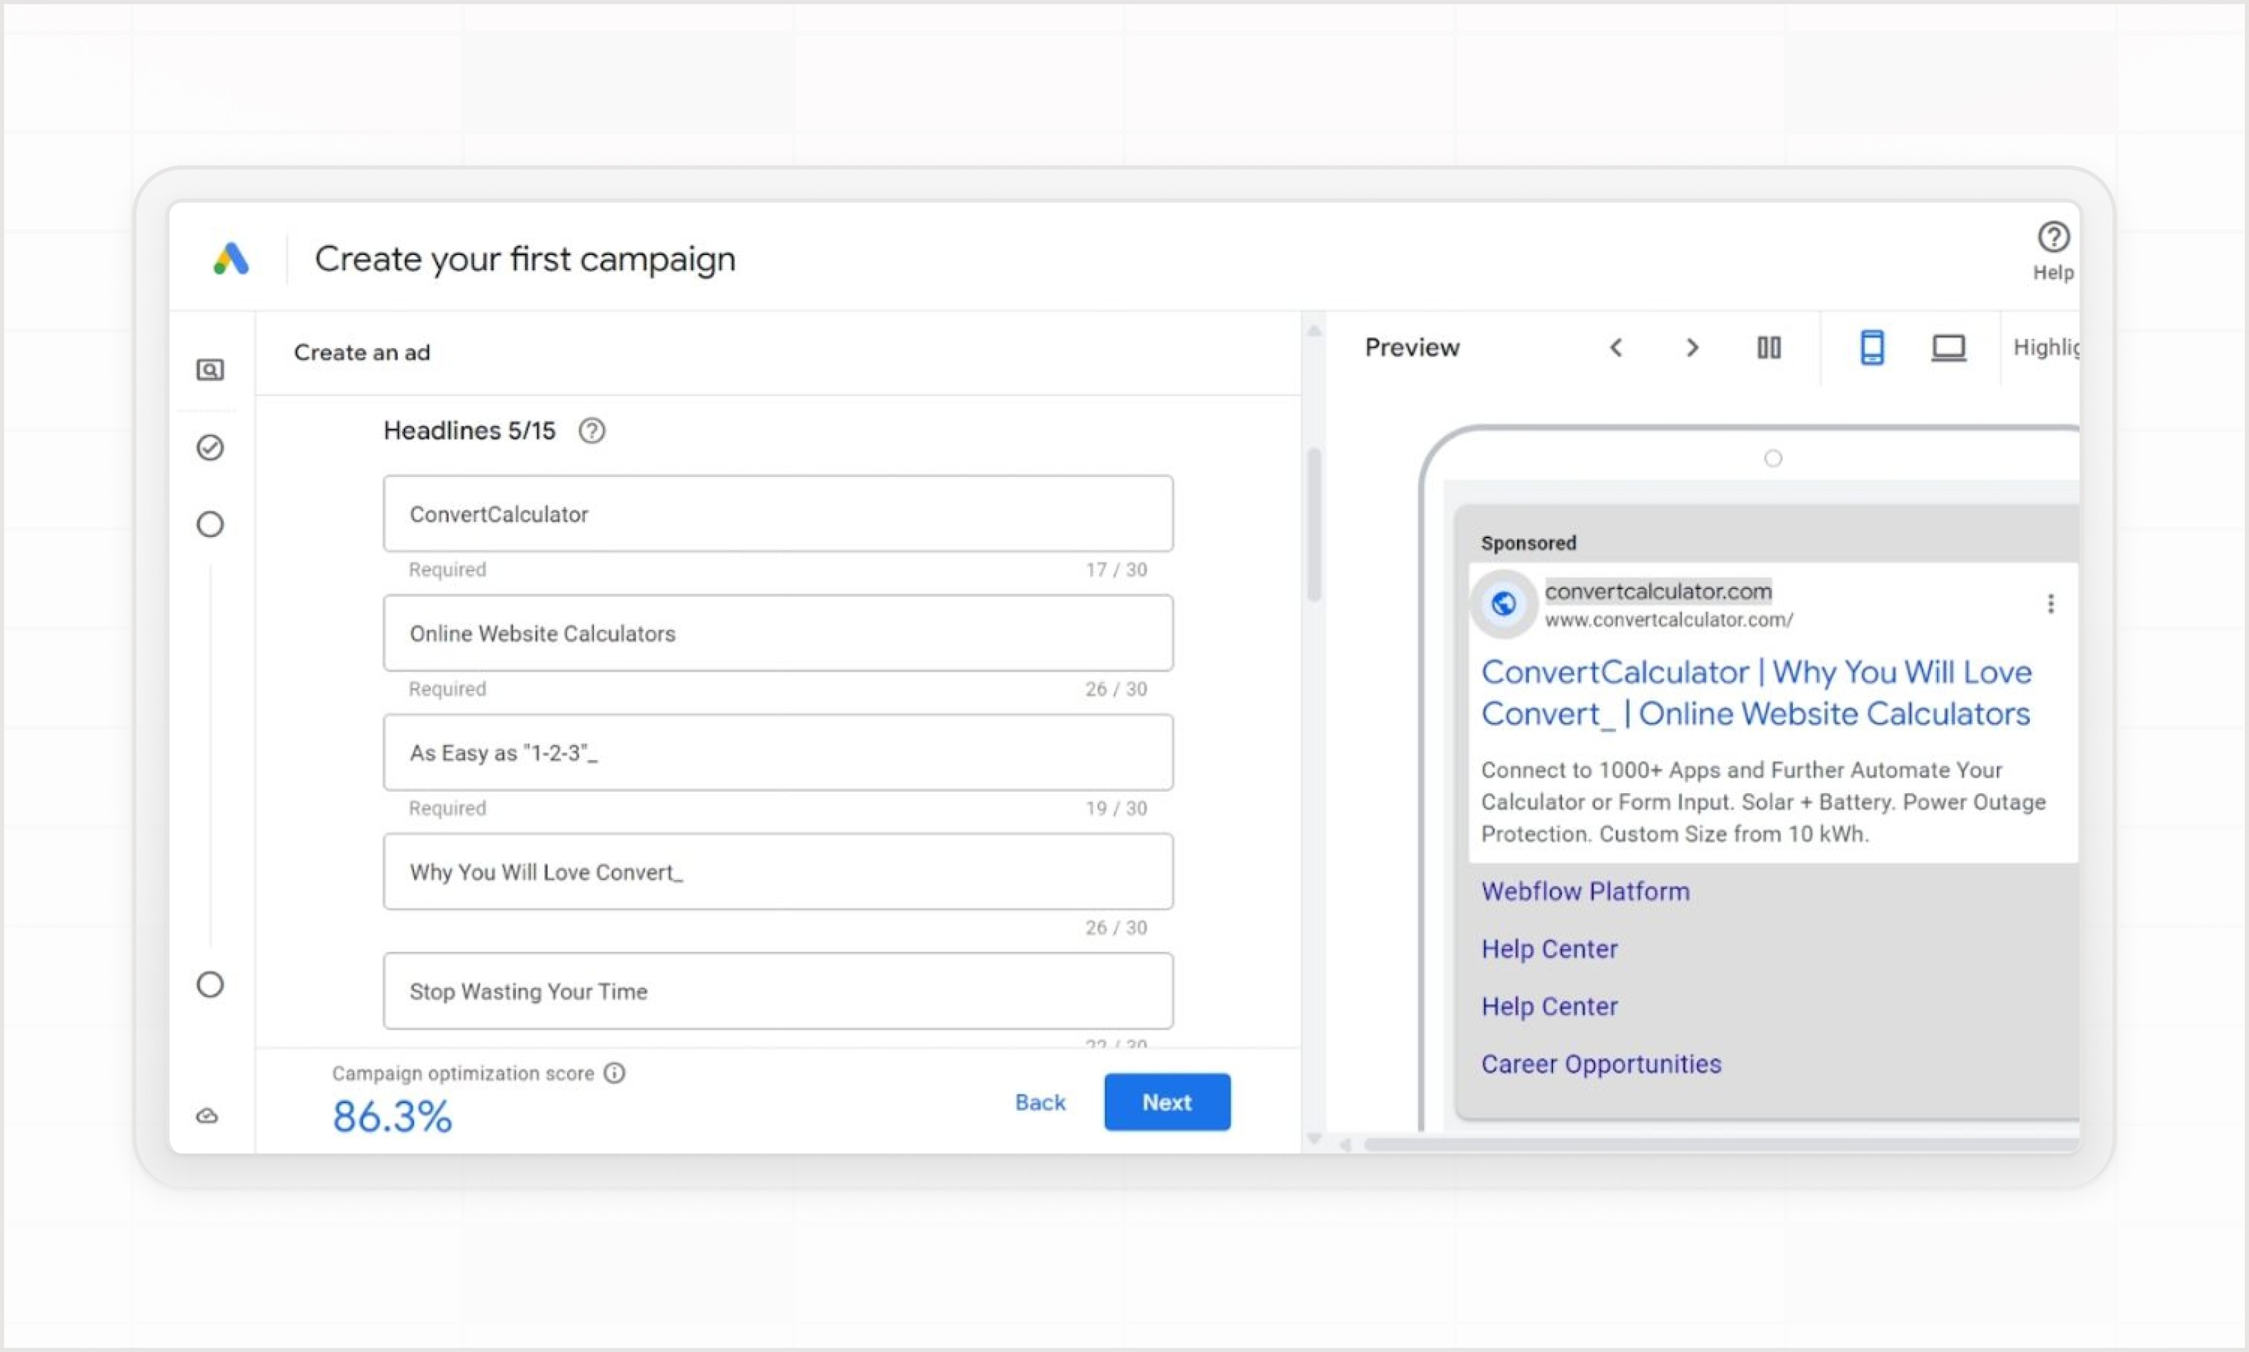
Task: Open the Webflow Platform sitelink
Action: pos(1585,891)
